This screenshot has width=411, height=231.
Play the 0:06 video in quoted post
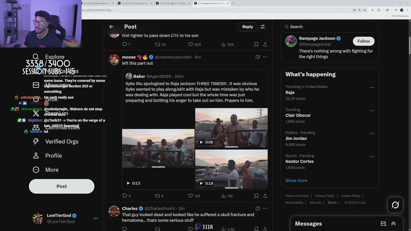point(232,128)
